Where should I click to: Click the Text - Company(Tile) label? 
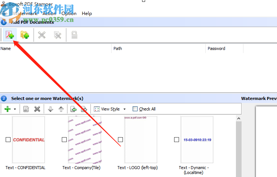[81, 168]
